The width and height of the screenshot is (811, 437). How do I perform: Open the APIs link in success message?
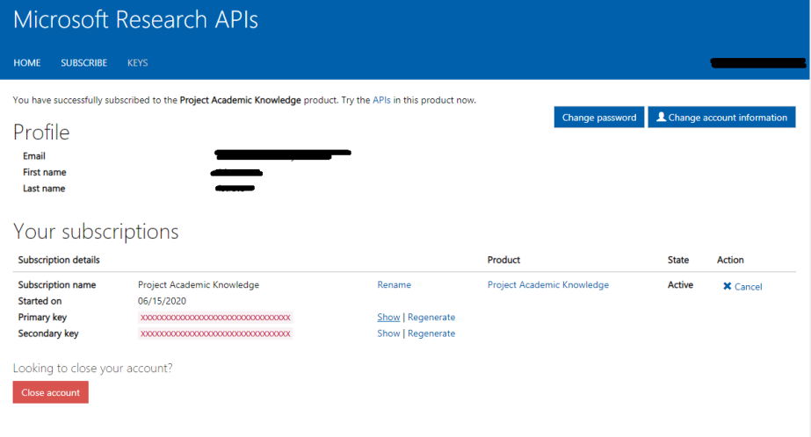tap(381, 100)
